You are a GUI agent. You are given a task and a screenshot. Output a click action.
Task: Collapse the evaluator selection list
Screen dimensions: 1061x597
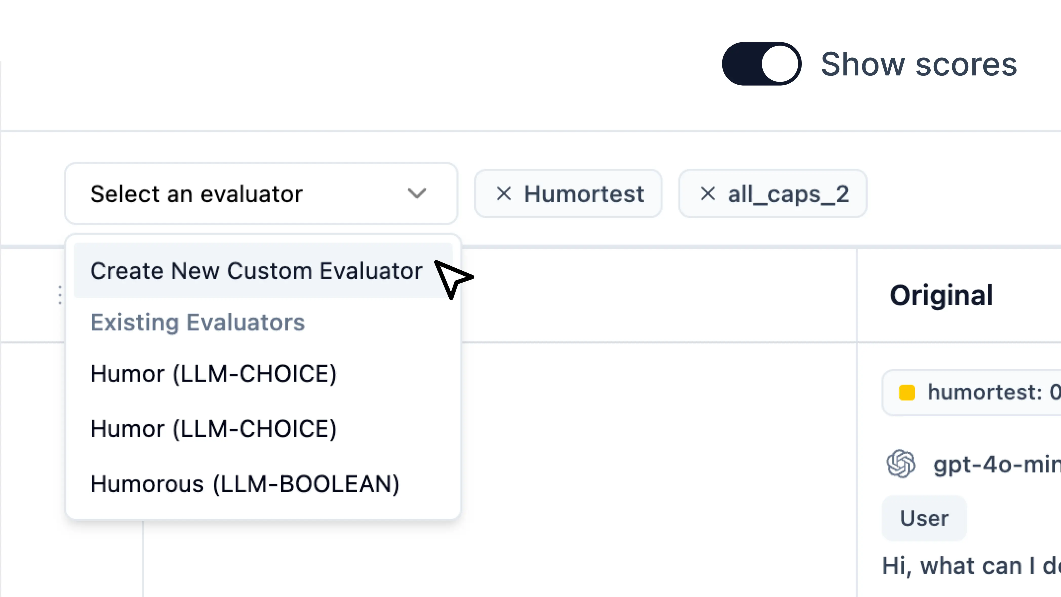261,194
